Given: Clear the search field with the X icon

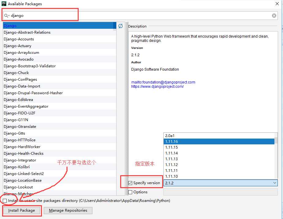Looking at the screenshot, I should click(274, 16).
